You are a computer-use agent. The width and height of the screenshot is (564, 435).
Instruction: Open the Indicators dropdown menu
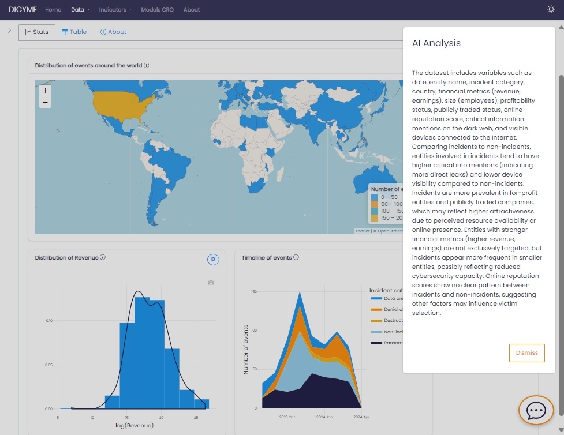tap(115, 10)
